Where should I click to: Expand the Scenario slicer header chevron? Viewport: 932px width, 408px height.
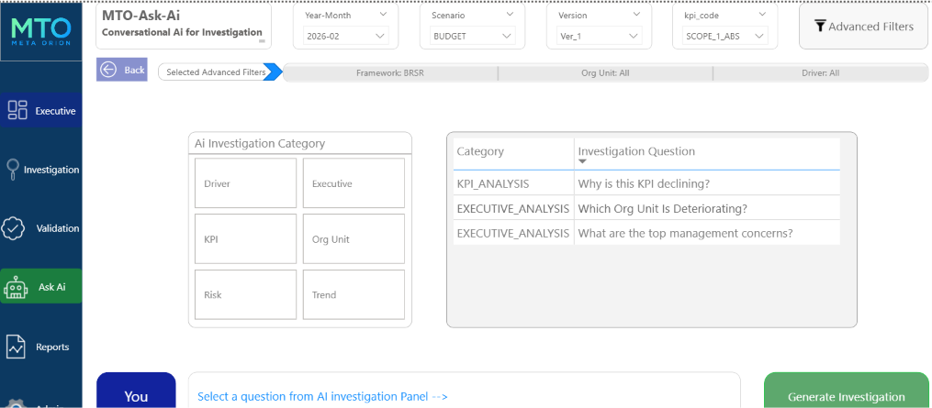click(x=508, y=16)
